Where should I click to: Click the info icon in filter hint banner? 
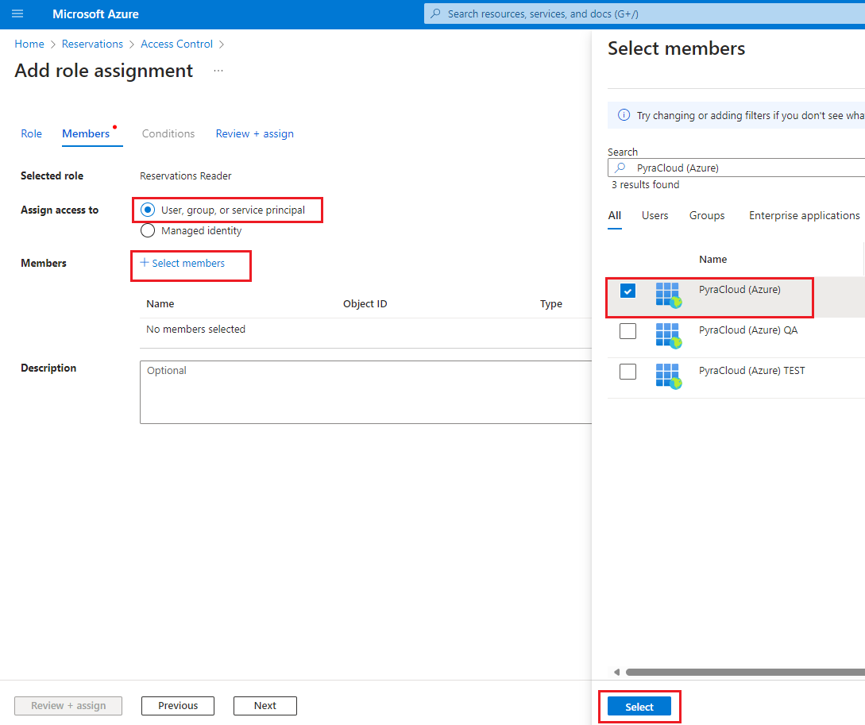[x=624, y=115]
